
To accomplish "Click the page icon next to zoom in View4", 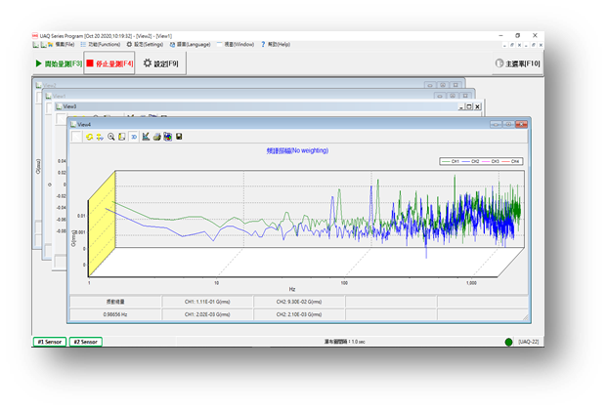I will [x=122, y=137].
